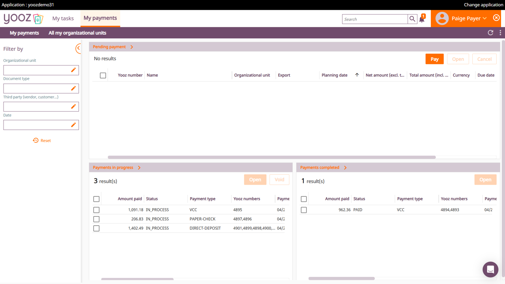Expand the Payments in progress section
Image resolution: width=505 pixels, height=284 pixels.
[x=139, y=168]
